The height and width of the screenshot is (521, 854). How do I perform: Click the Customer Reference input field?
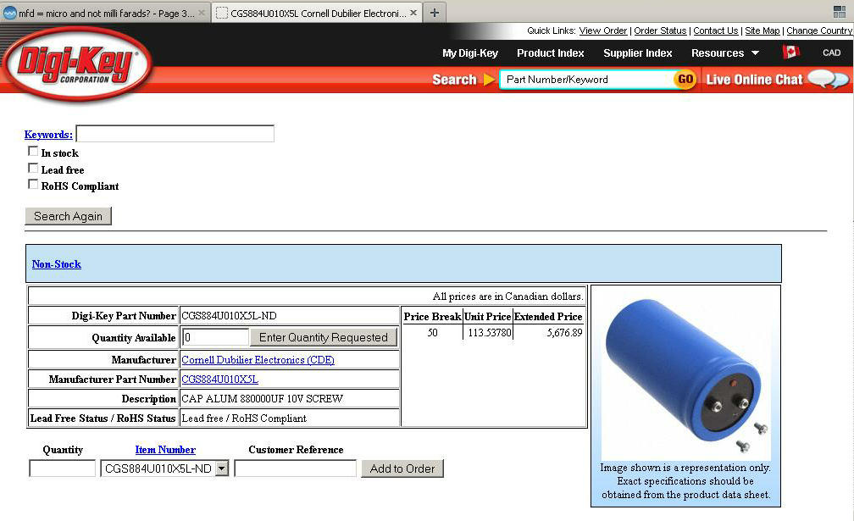(295, 468)
